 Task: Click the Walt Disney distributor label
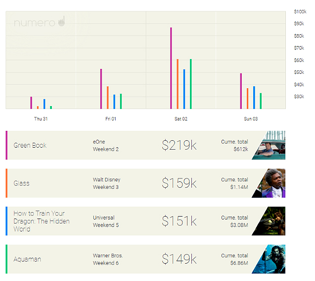[x=106, y=179]
